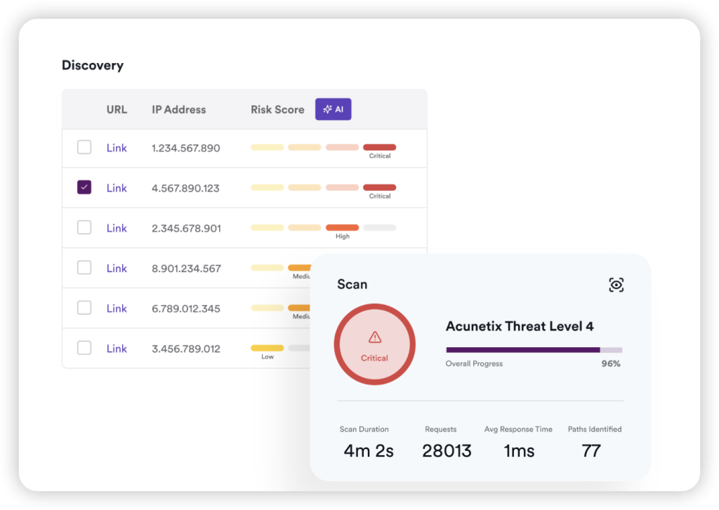Tick the checkbox for IP 2.345.678.901
Screen dimensions: 719x510
[x=84, y=227]
